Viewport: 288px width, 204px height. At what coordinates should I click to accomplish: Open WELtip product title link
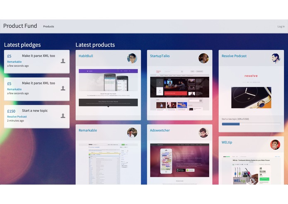[227, 142]
